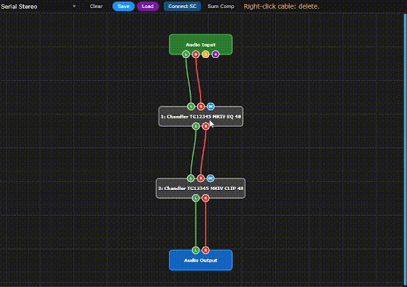Open the Serial Stereo routing preset dropdown
407x287 pixels.
coord(38,7)
